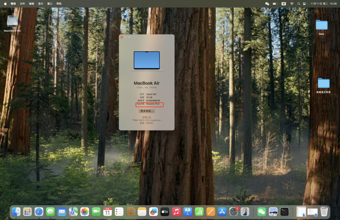This screenshot has width=340, height=220.
Task: Open the stack beside the Trash
Action: [x=312, y=212]
